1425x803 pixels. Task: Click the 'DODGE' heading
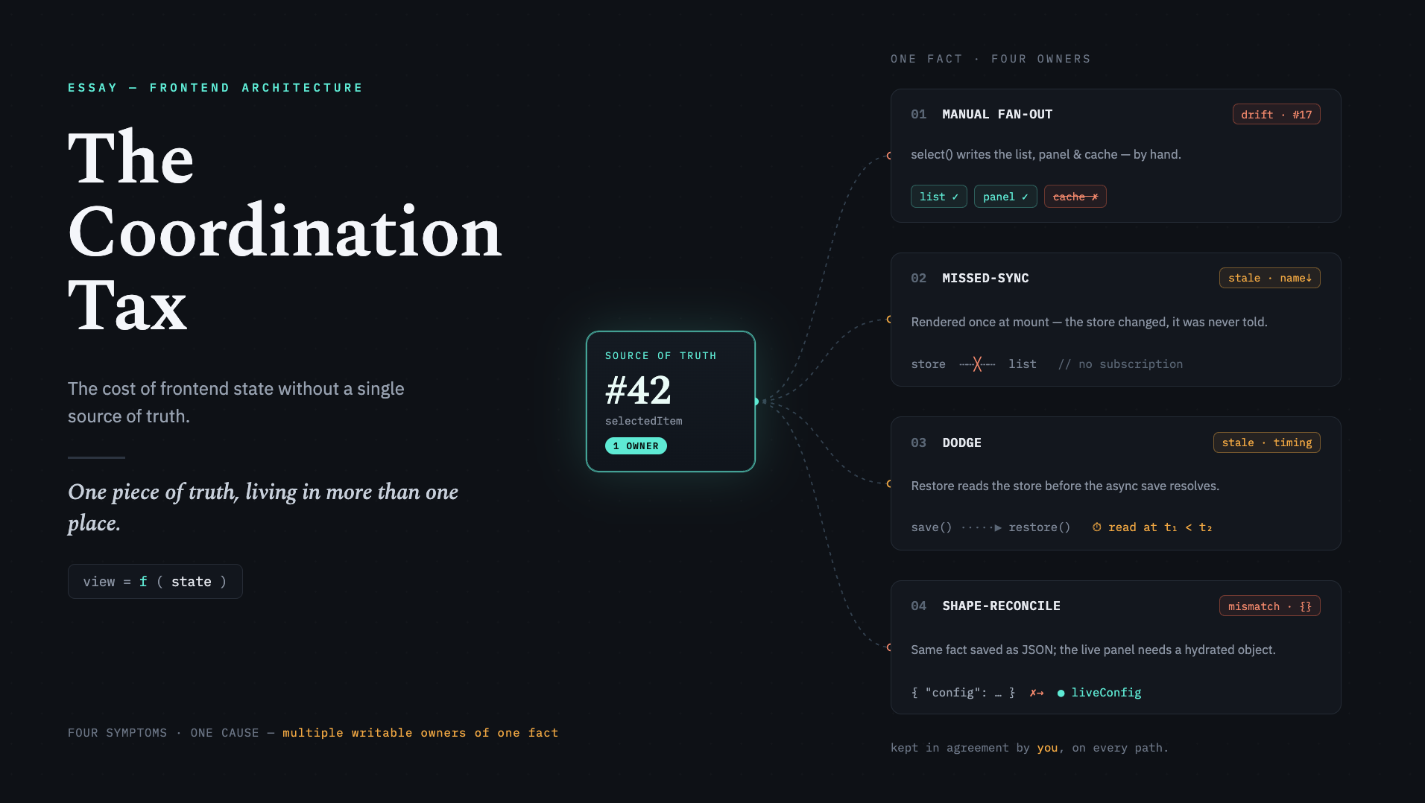[x=961, y=442]
